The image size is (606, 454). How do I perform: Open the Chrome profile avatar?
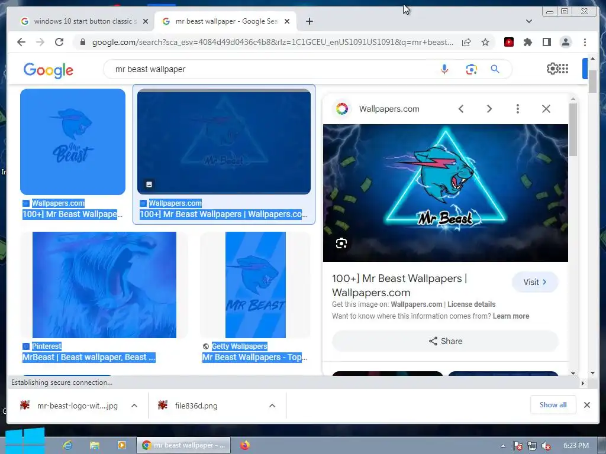click(x=565, y=42)
